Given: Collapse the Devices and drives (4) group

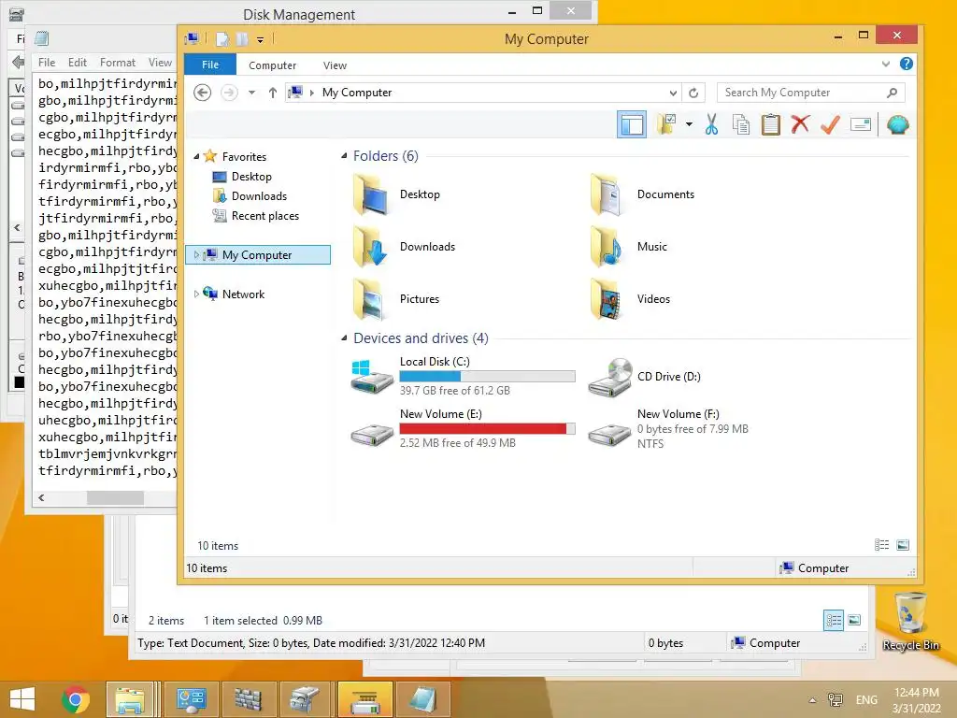Looking at the screenshot, I should point(344,337).
